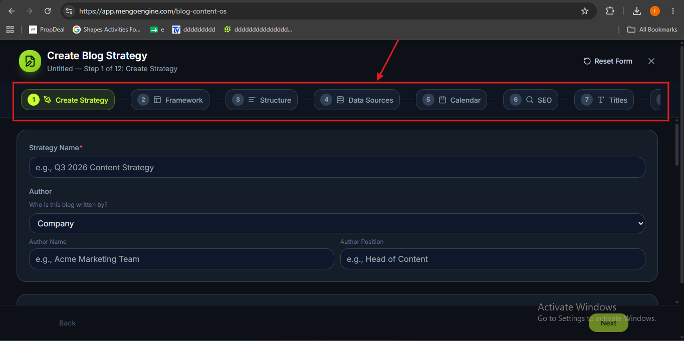Screen dimensions: 684x341
Task: Close the Create Blog Strategy dialog
Action: [x=651, y=61]
